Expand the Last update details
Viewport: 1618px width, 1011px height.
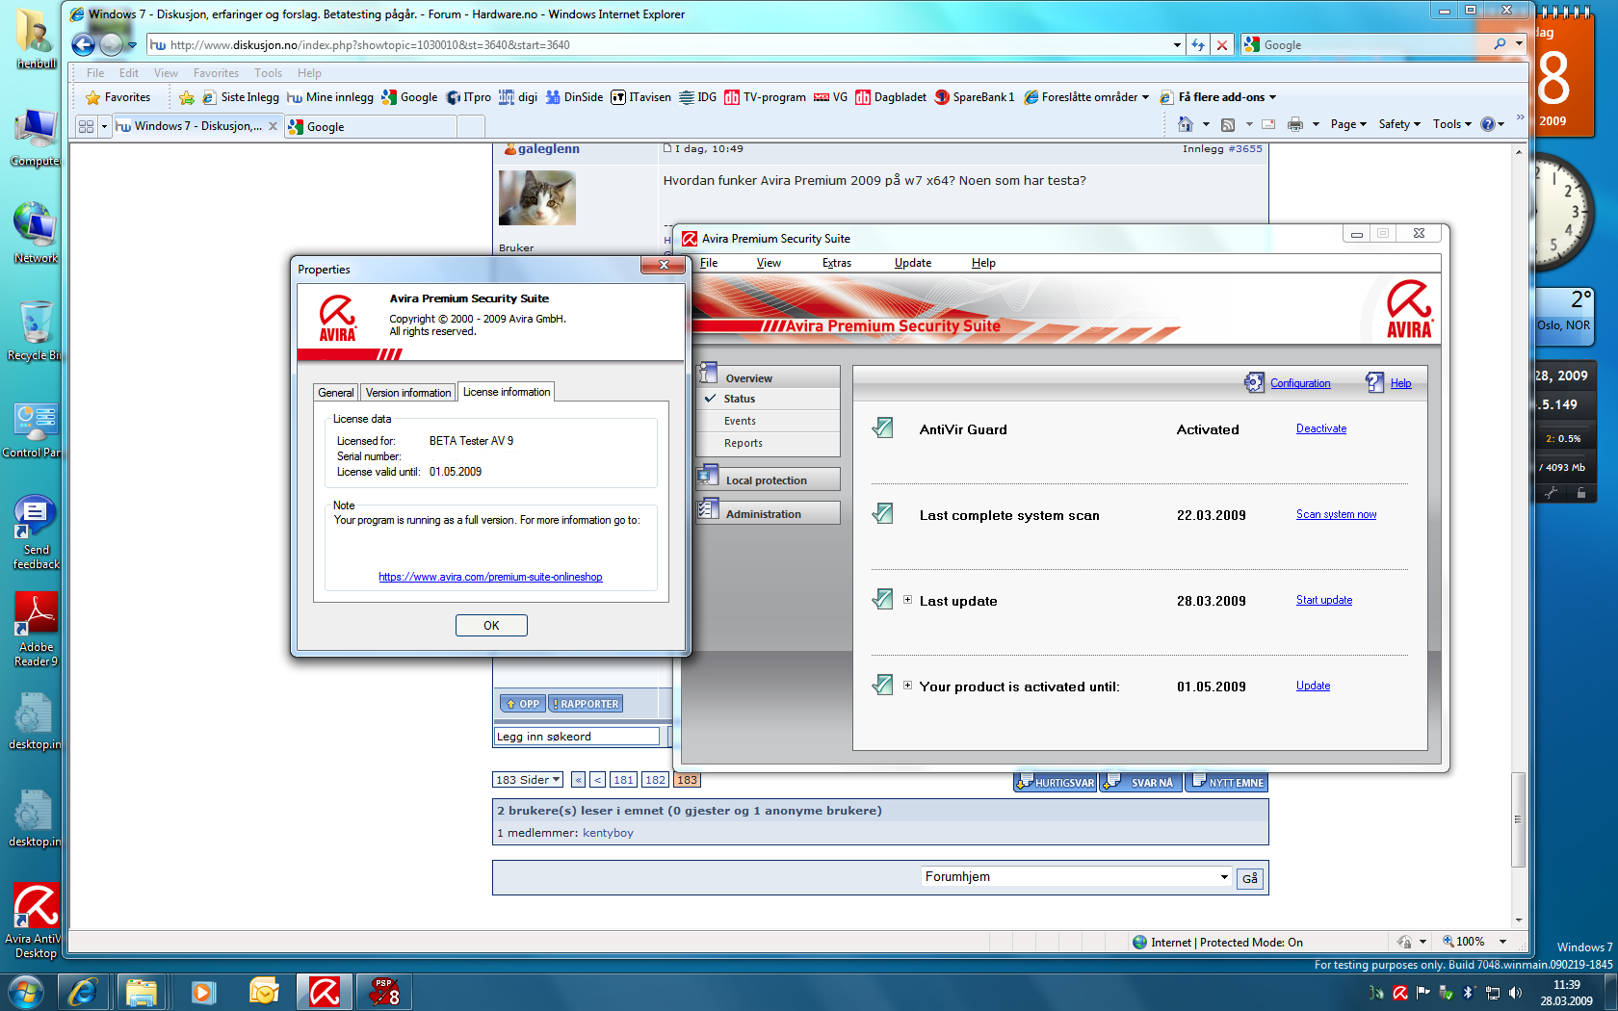[907, 599]
